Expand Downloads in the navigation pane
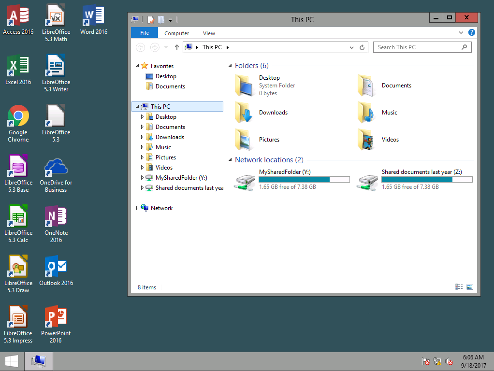The width and height of the screenshot is (494, 371). tap(142, 137)
